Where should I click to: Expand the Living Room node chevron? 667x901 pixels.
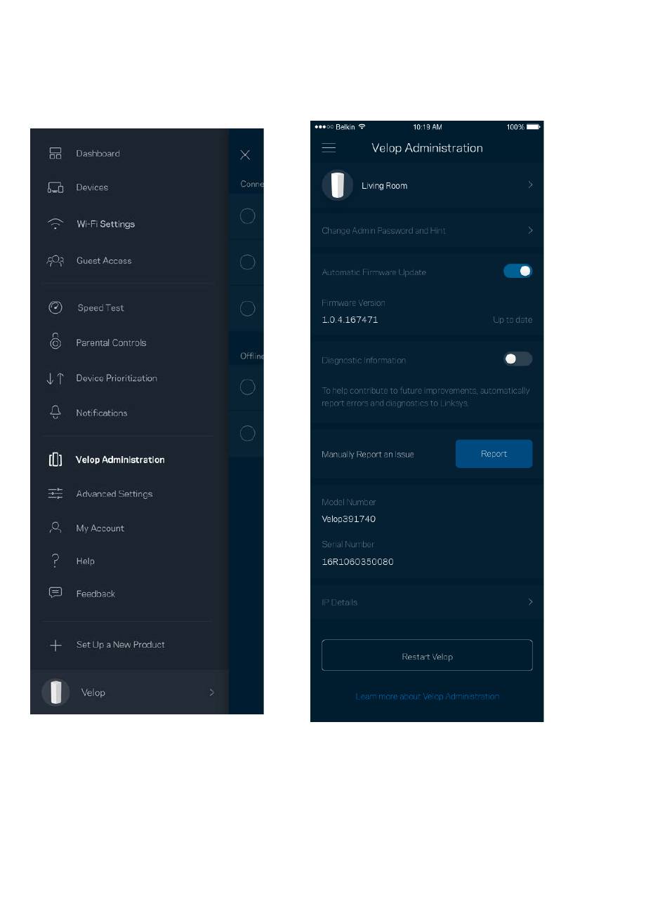pyautogui.click(x=530, y=185)
